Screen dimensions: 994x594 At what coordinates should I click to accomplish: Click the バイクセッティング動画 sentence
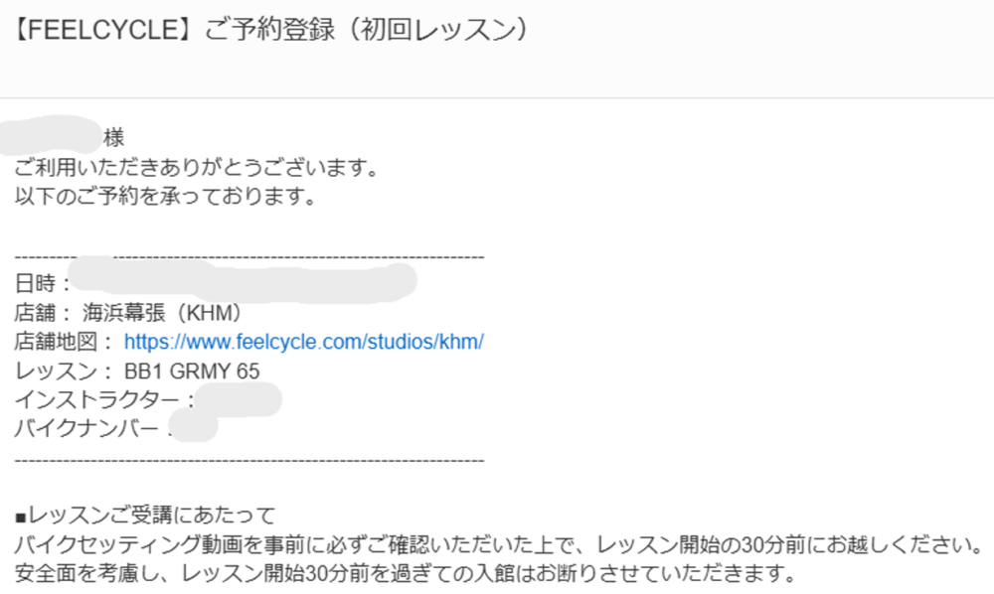(499, 544)
